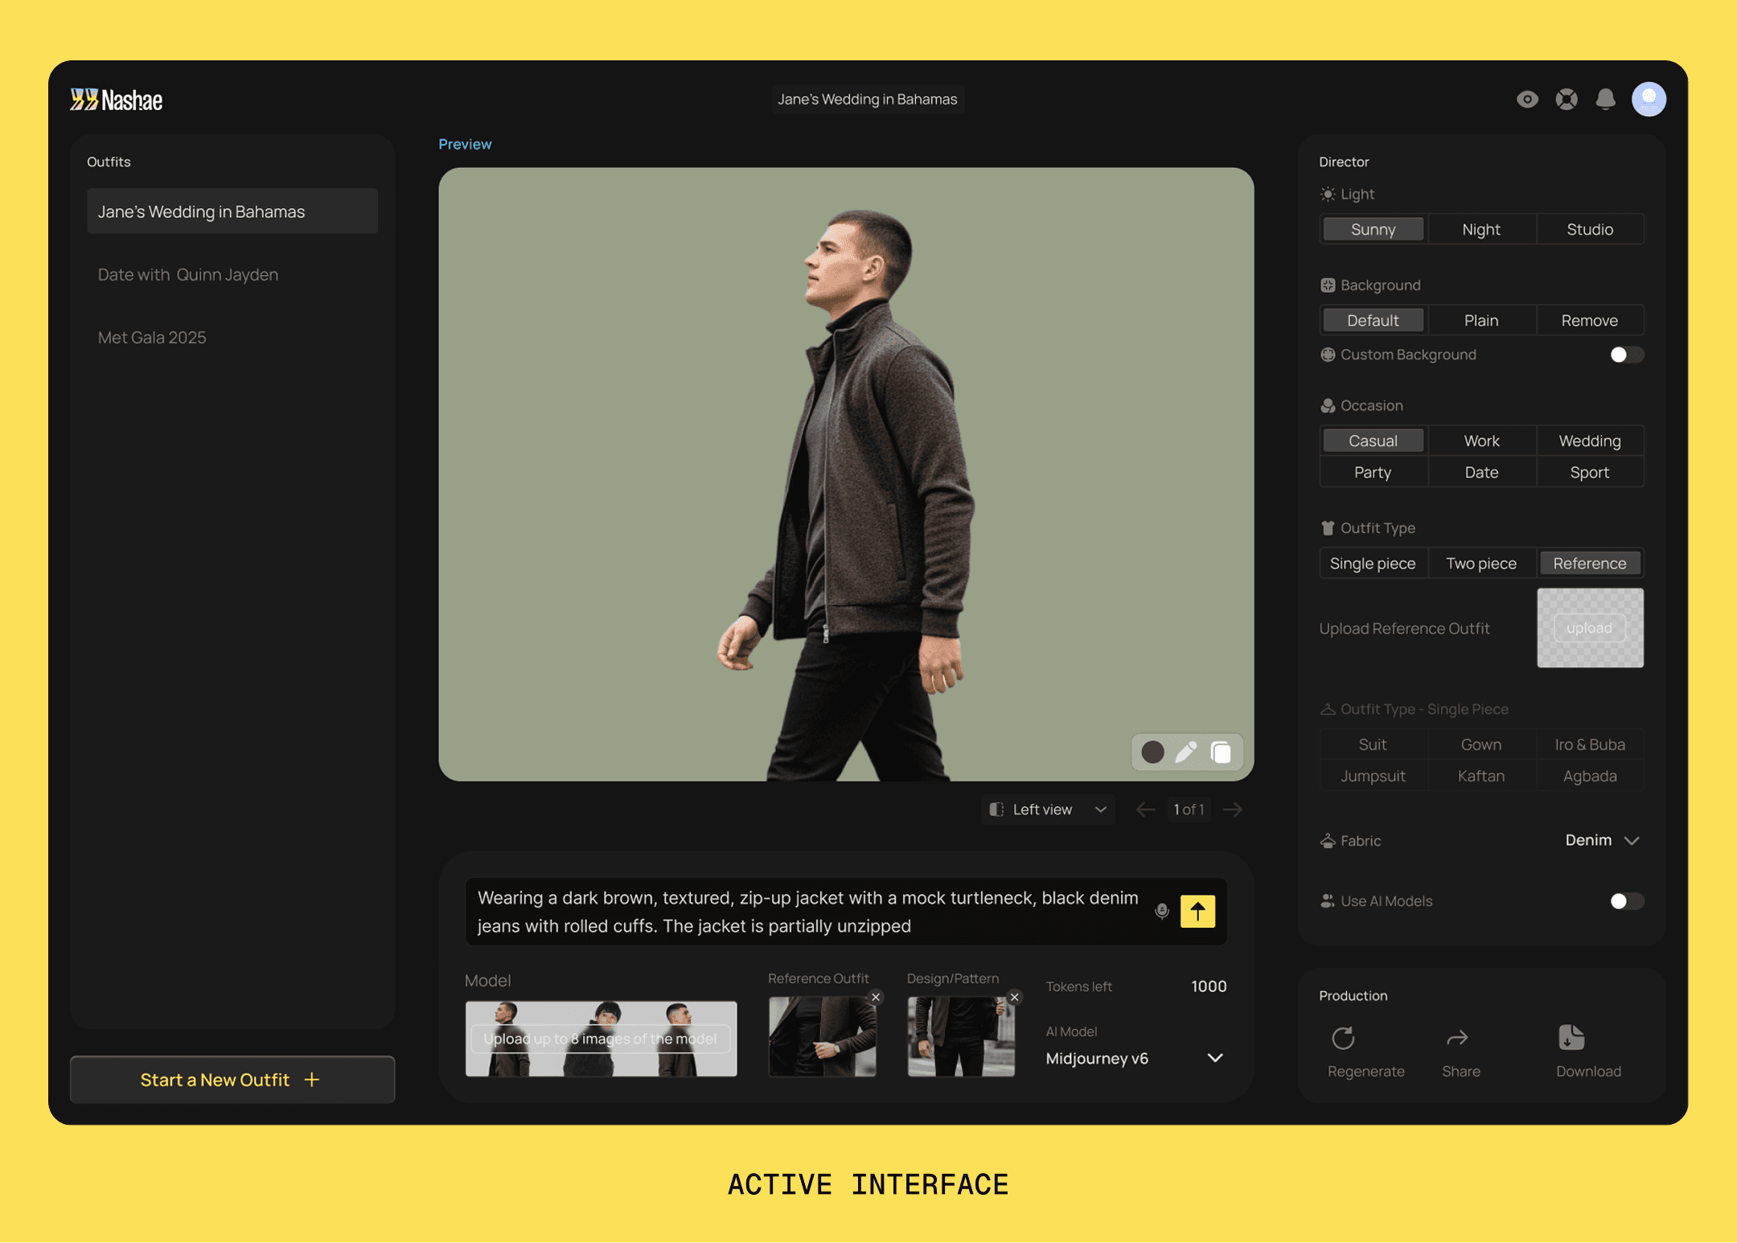Viewport: 1737px width, 1243px height.
Task: Click upload button for reference outfit
Action: pos(1590,628)
